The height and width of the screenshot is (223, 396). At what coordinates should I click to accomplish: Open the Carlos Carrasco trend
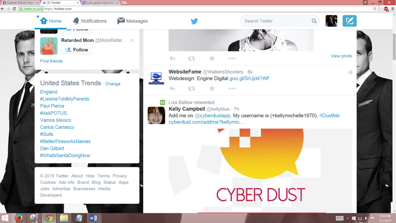[57, 127]
